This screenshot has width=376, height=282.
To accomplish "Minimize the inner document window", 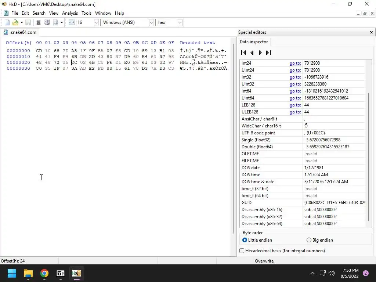I will coord(358,14).
